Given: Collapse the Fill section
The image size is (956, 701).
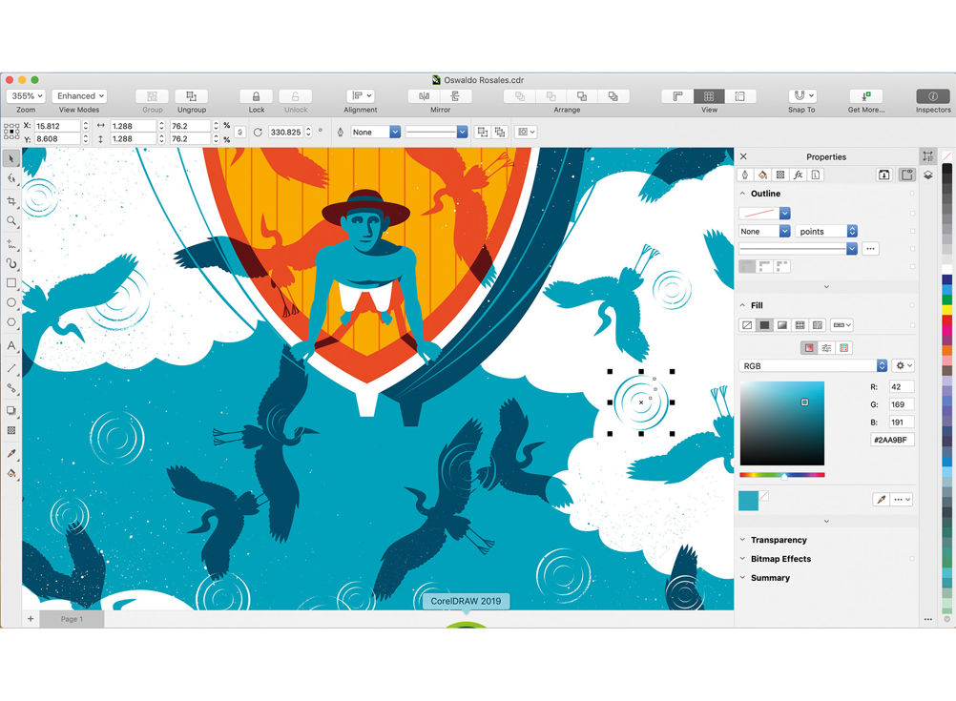Looking at the screenshot, I should tap(742, 305).
